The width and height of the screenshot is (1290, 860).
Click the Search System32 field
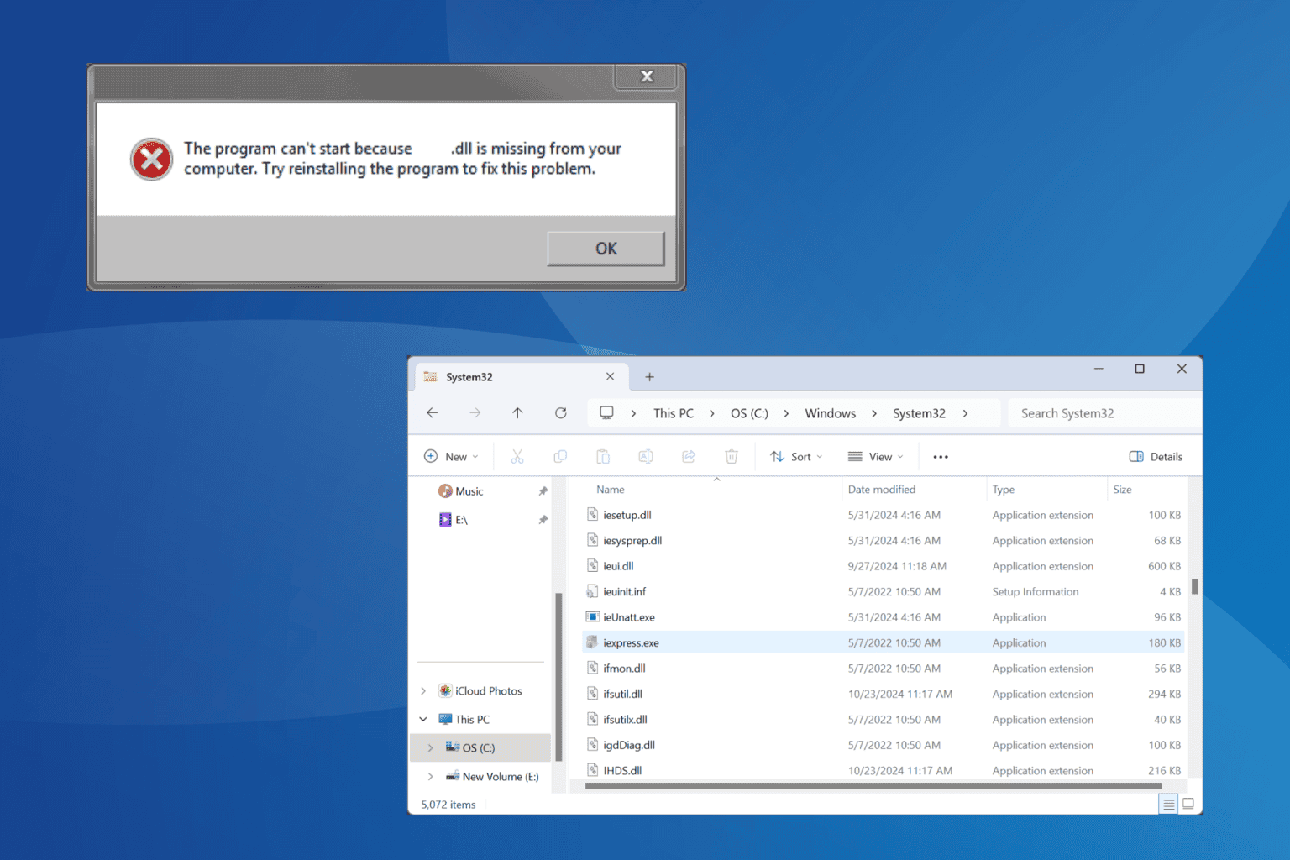[x=1104, y=413]
